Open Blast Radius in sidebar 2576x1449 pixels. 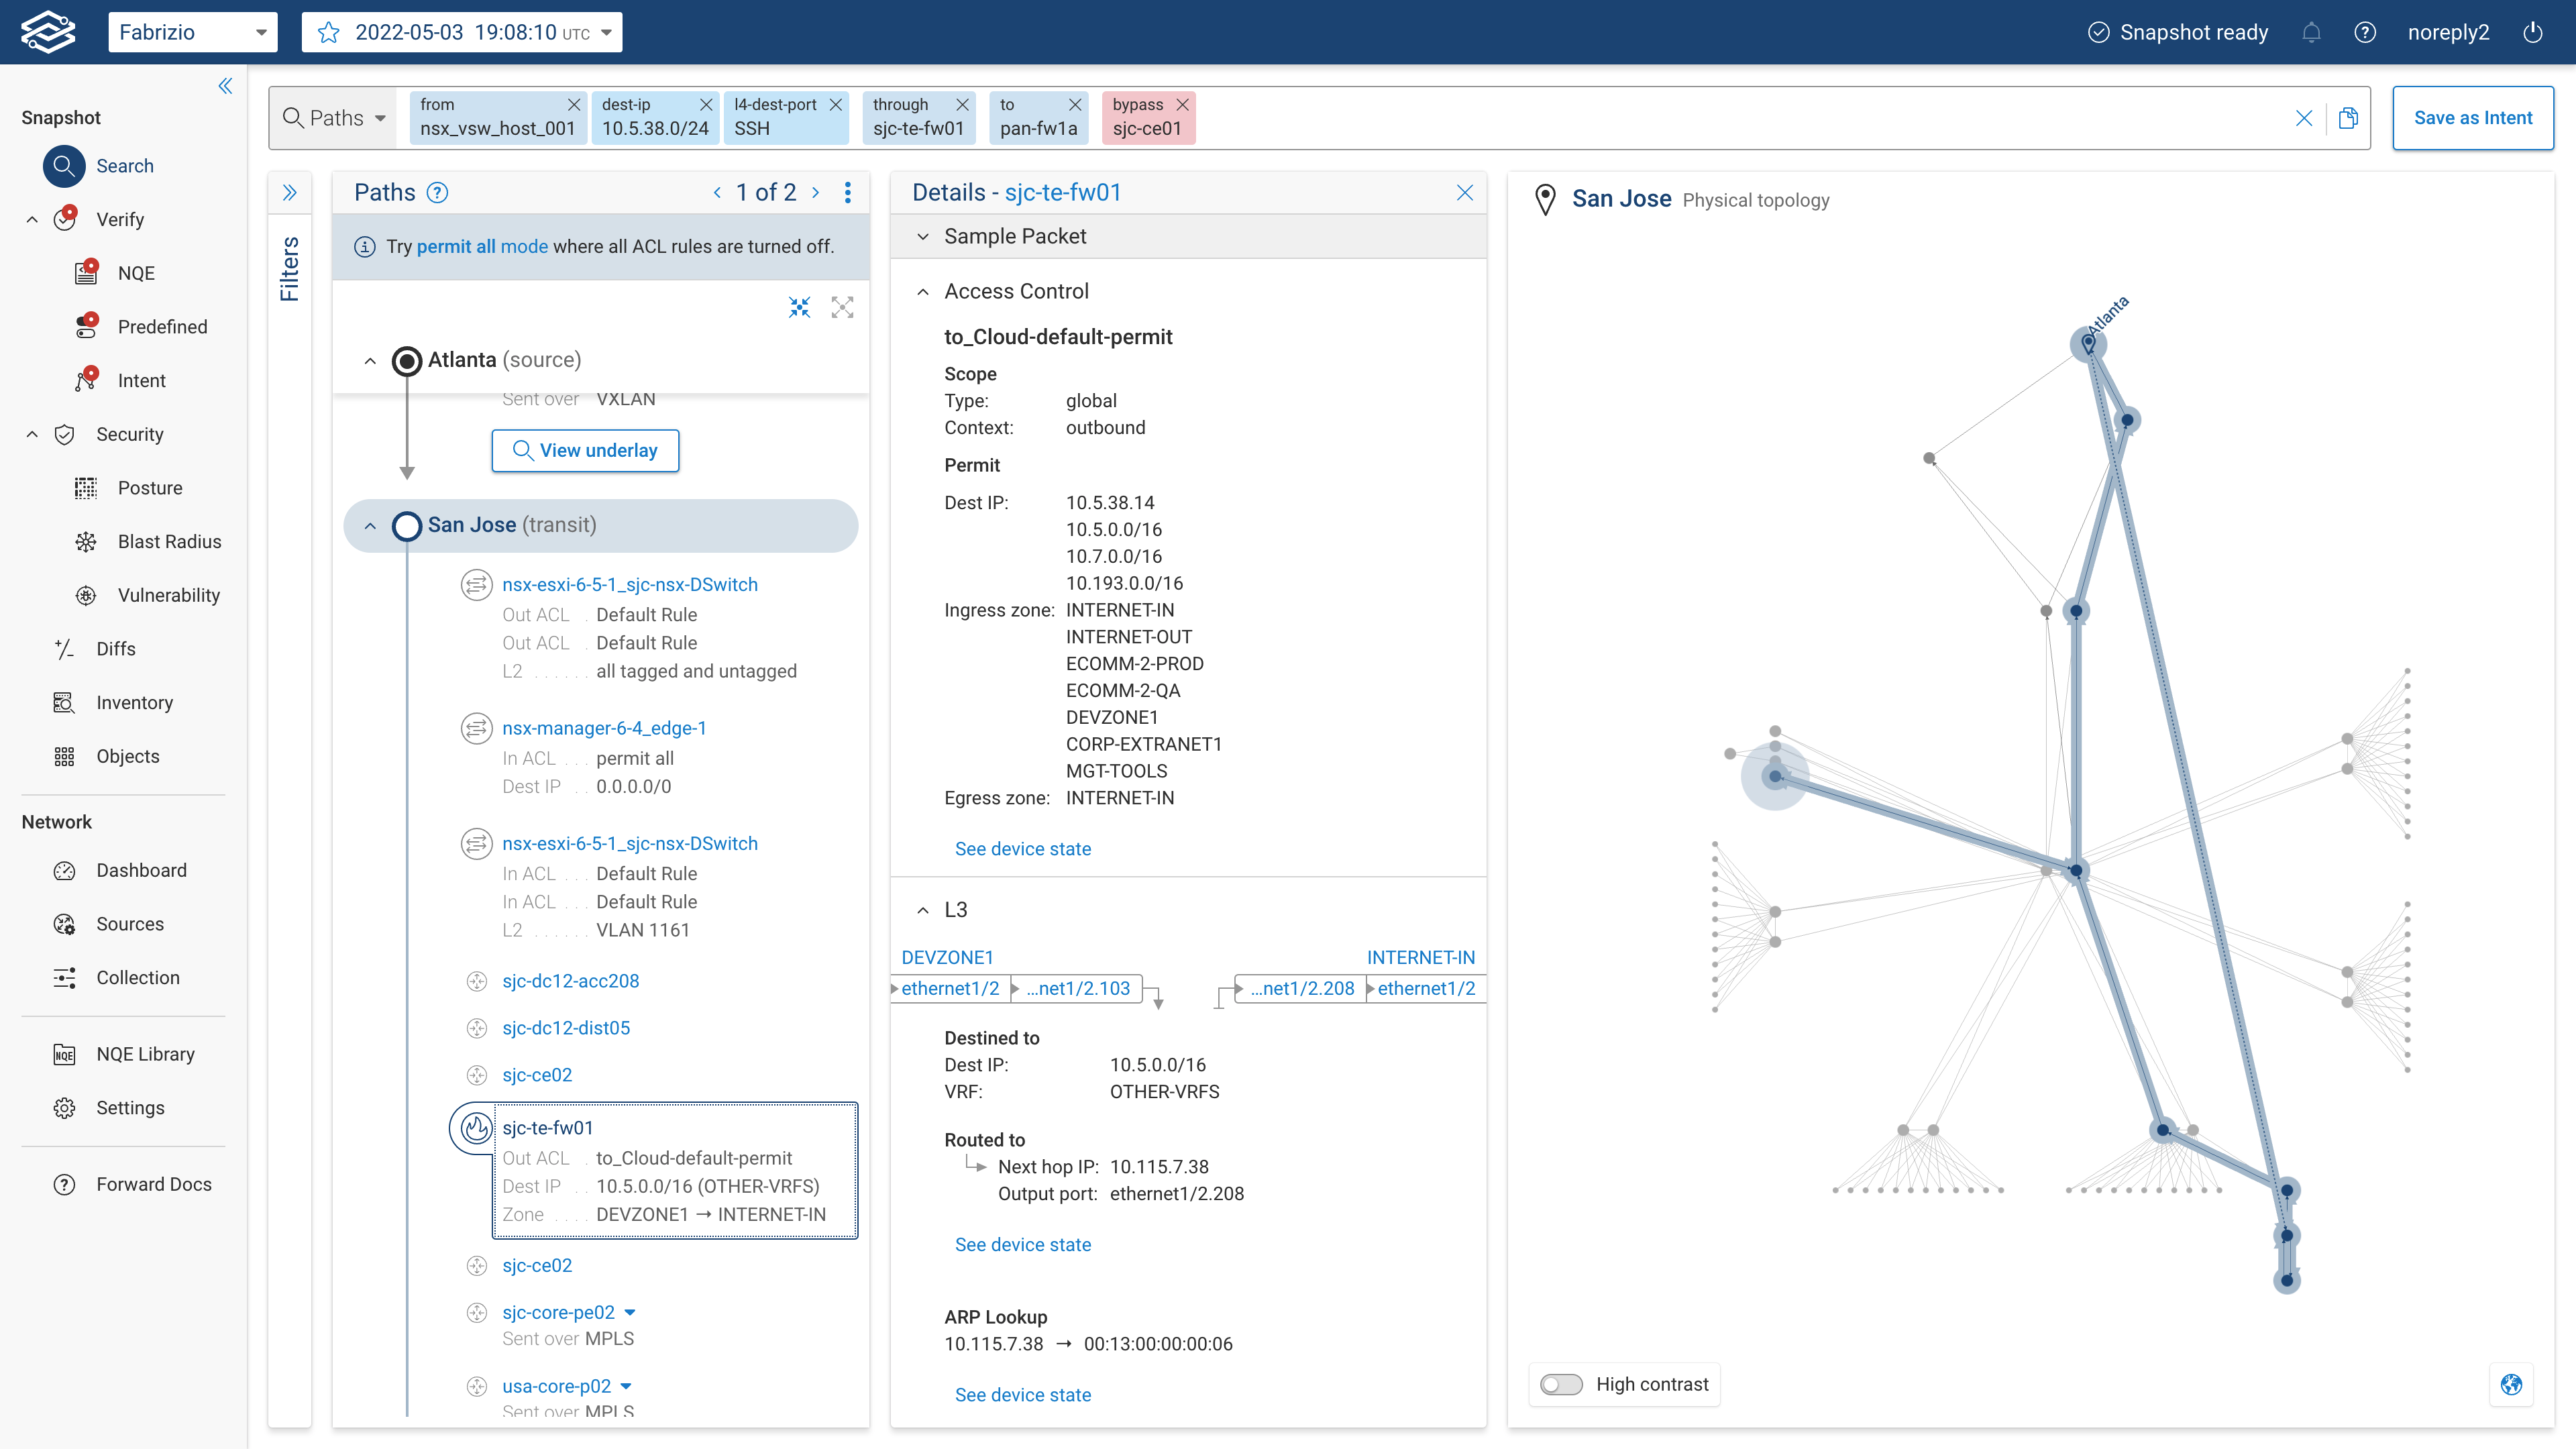169,541
